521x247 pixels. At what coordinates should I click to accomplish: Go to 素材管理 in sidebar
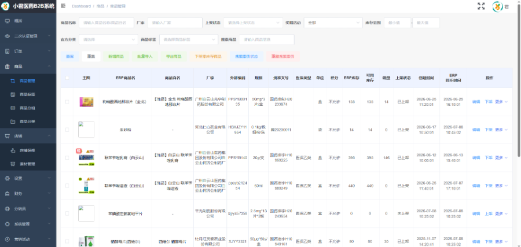coord(28,164)
